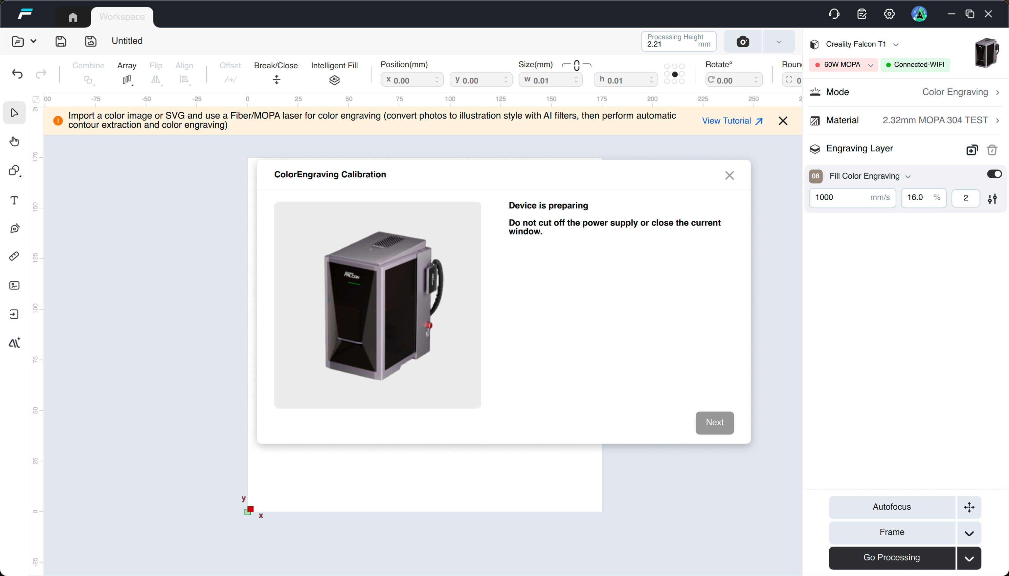
Task: Expand the Fill Color Engraving type dropdown
Action: click(908, 176)
